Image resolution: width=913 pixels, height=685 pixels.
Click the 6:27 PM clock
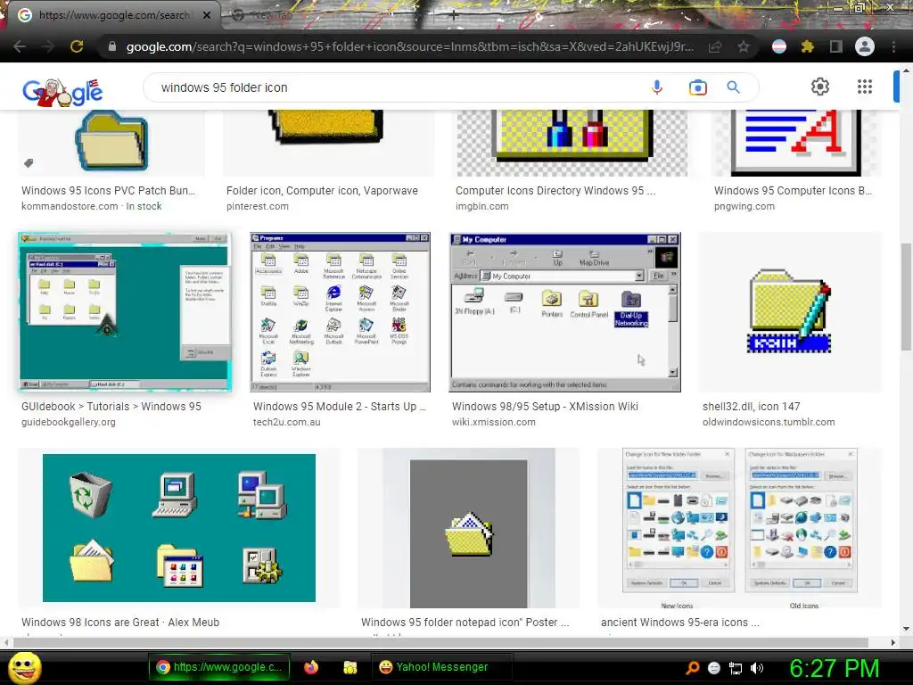834,668
